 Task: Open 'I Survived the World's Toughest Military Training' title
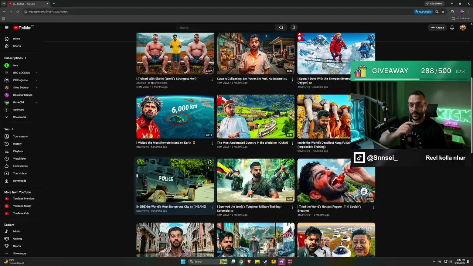(x=249, y=209)
